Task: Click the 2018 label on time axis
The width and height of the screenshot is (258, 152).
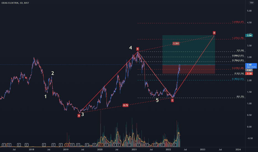Action: coord(32,150)
